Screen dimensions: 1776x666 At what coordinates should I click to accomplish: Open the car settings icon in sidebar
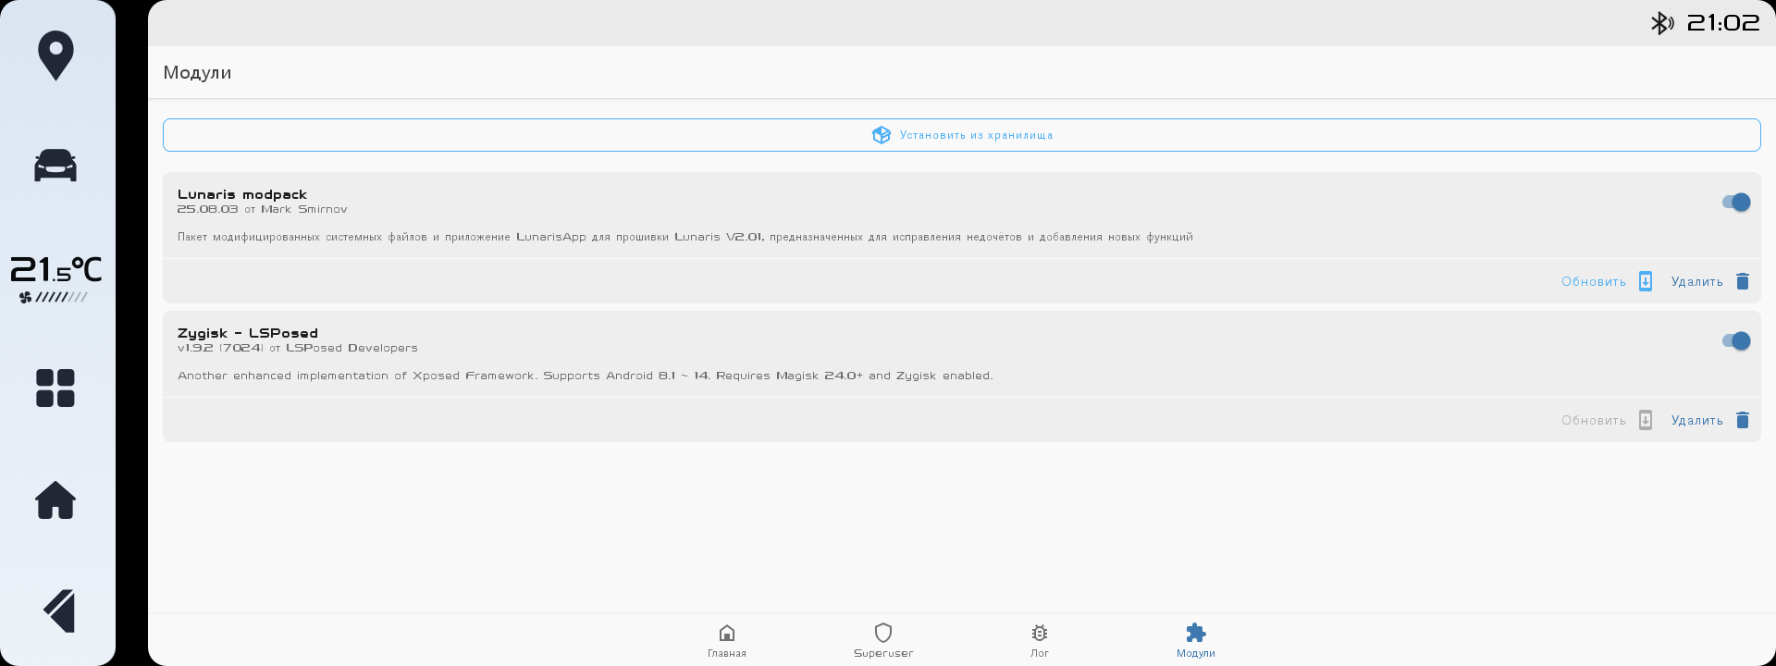(x=55, y=166)
